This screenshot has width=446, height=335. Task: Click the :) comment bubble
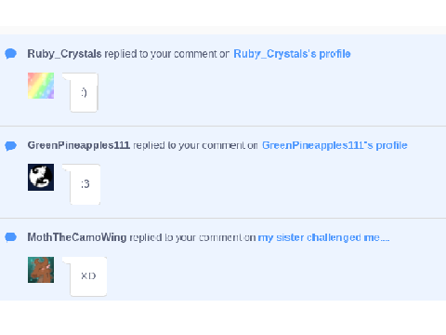click(x=84, y=92)
